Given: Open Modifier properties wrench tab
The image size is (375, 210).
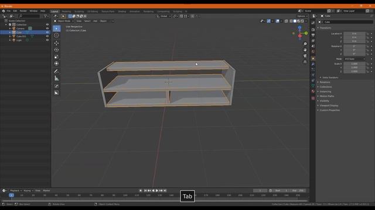Looking at the screenshot, I should 313,64.
